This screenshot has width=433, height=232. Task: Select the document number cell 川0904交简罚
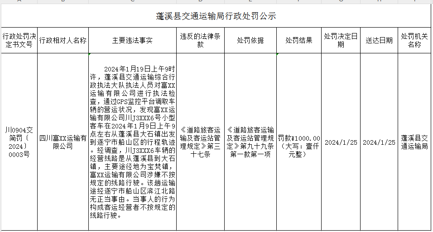pos(18,142)
